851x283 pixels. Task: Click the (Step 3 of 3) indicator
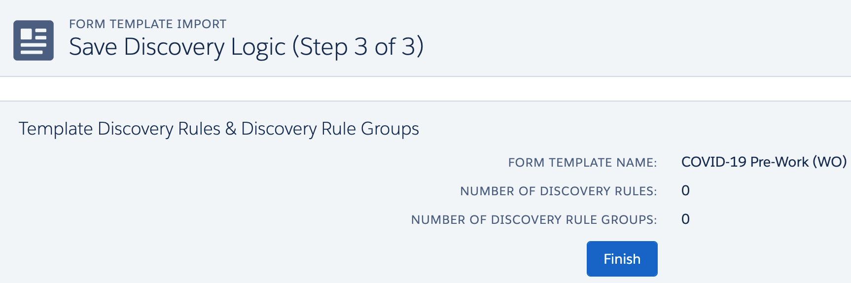358,47
